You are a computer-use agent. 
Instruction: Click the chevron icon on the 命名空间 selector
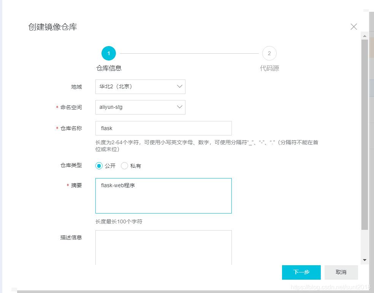click(179, 107)
